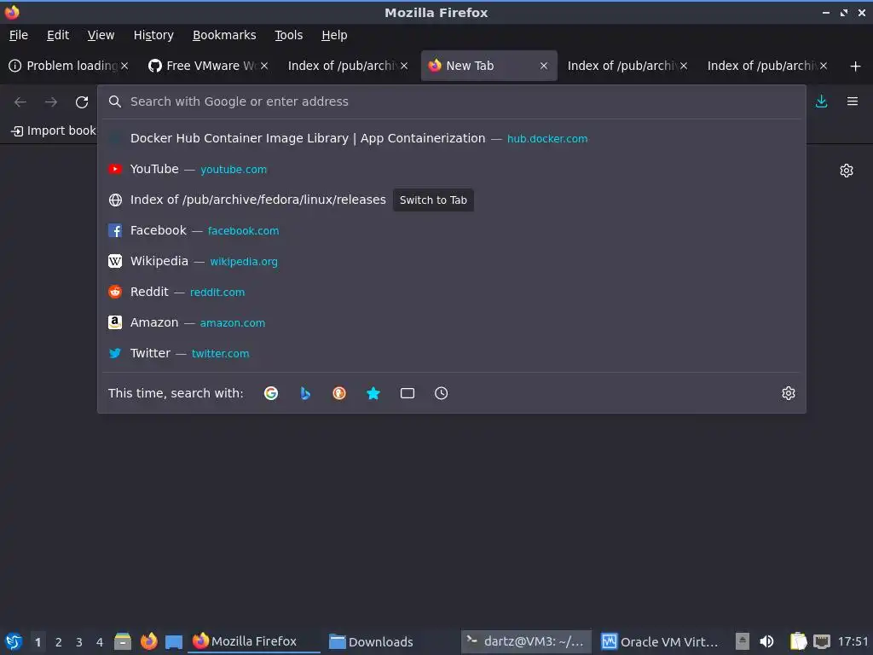Open the File menu
Screen dimensions: 873x655
tap(19, 35)
